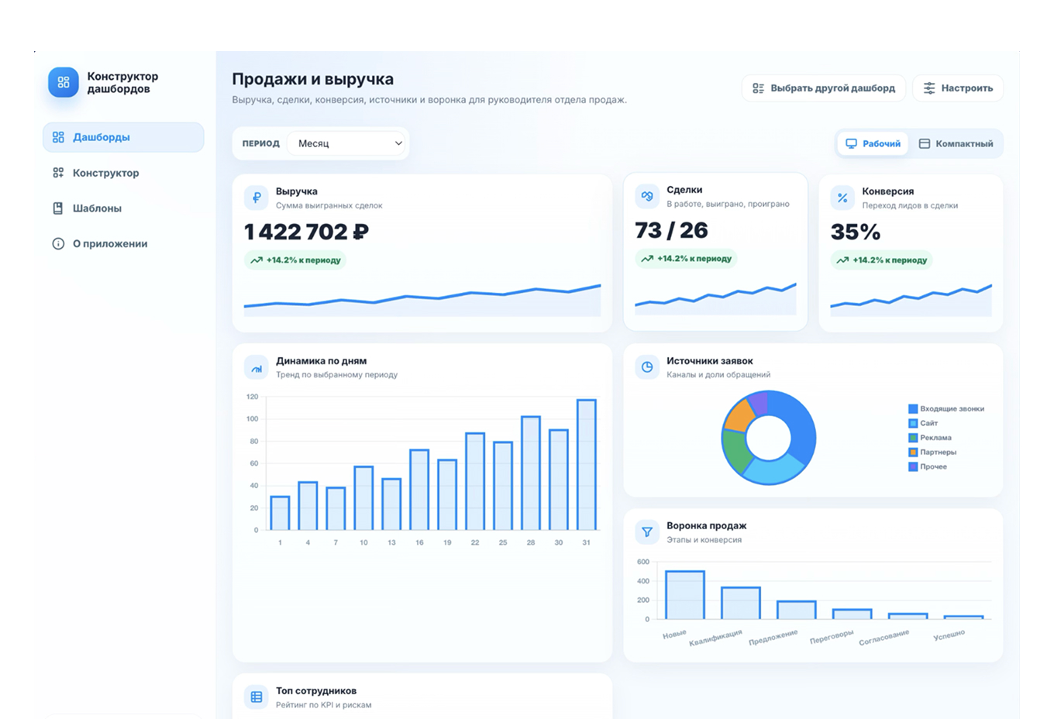Screen dimensions: 1054x719
Task: Click the revenue value 1 422 702 ₽
Action: pyautogui.click(x=306, y=232)
